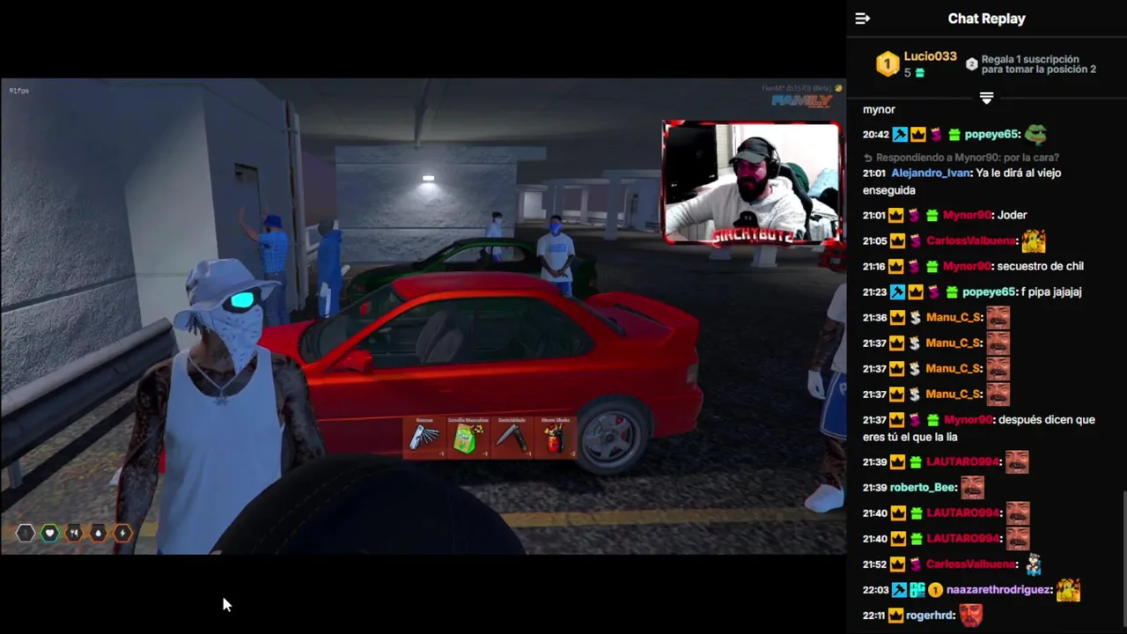Click the Chat Replay title
This screenshot has height=634, width=1127.
point(986,18)
